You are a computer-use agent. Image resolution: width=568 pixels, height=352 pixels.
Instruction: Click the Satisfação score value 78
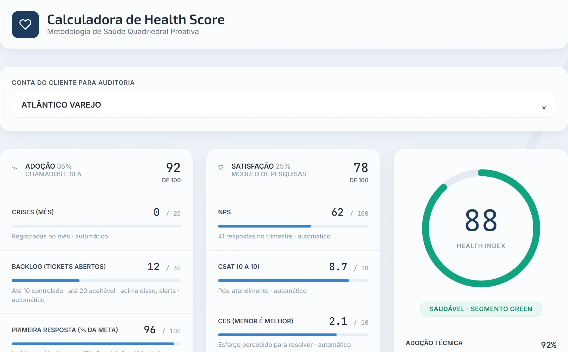coord(361,167)
